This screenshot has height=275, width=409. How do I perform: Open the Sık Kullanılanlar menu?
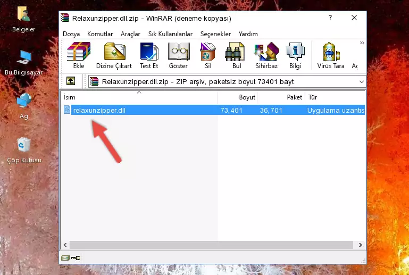coord(170,34)
